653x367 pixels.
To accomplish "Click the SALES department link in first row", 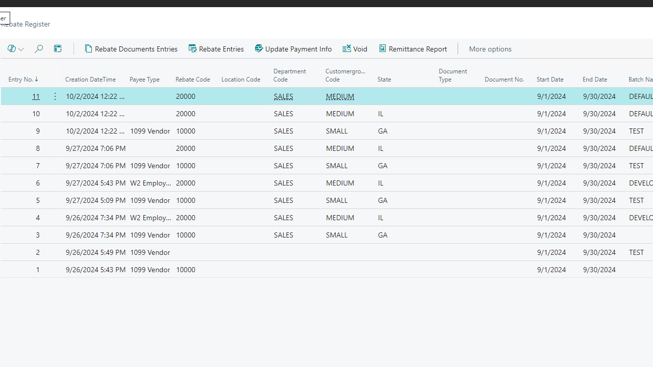I will click(283, 96).
